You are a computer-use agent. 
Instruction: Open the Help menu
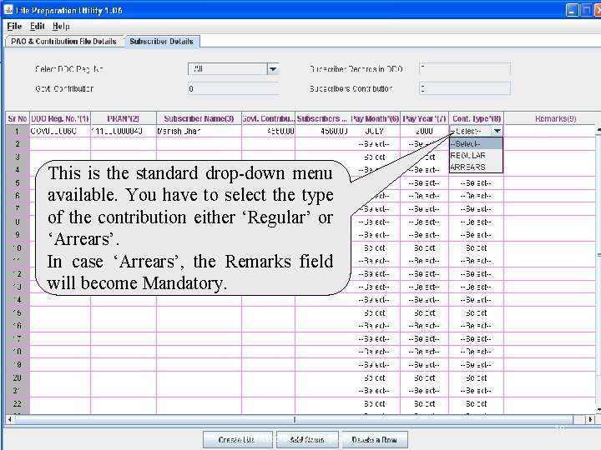tap(61, 27)
